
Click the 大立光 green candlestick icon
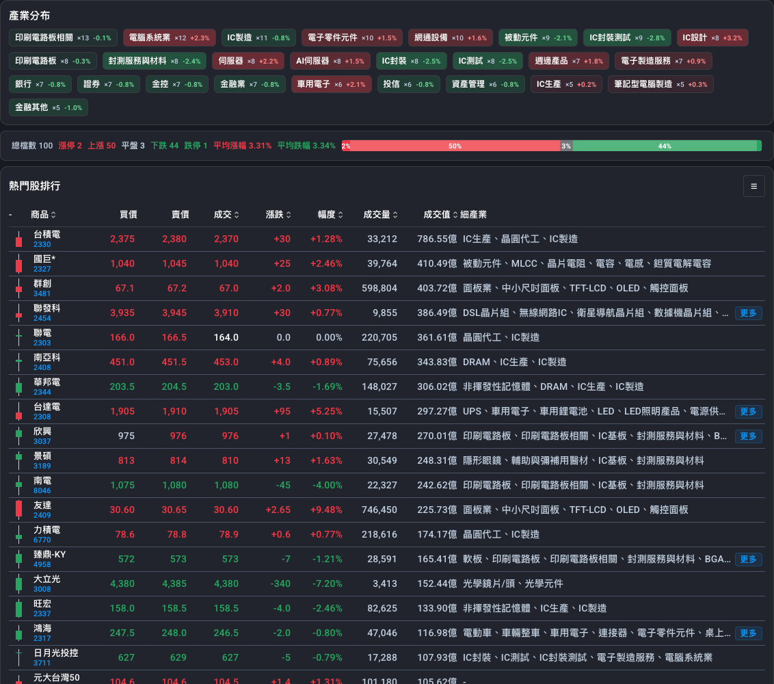pyautogui.click(x=18, y=583)
